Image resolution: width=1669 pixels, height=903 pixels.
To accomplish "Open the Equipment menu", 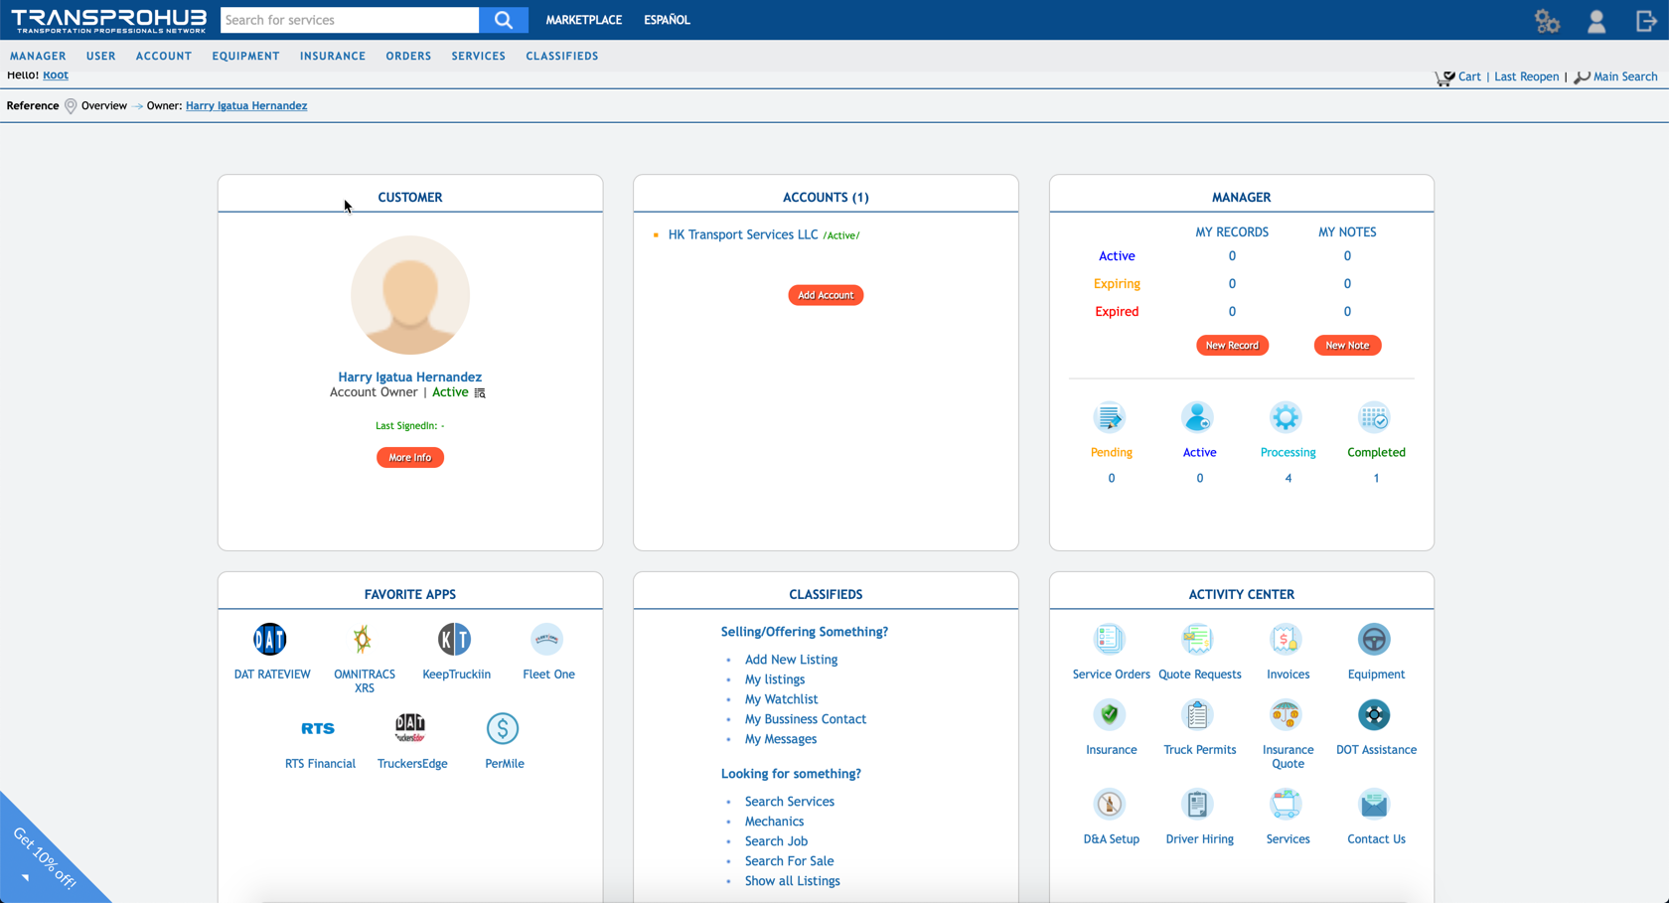I will [245, 57].
